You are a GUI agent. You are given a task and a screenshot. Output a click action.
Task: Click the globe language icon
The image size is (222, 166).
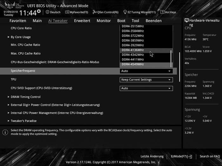pos(48,12)
